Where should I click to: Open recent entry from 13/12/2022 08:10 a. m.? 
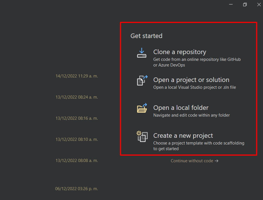coord(77,139)
